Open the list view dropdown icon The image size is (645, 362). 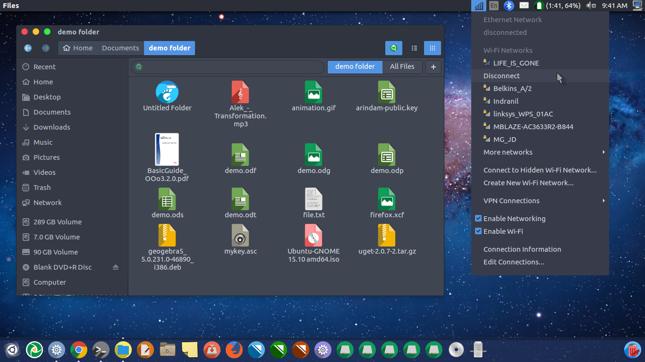414,48
